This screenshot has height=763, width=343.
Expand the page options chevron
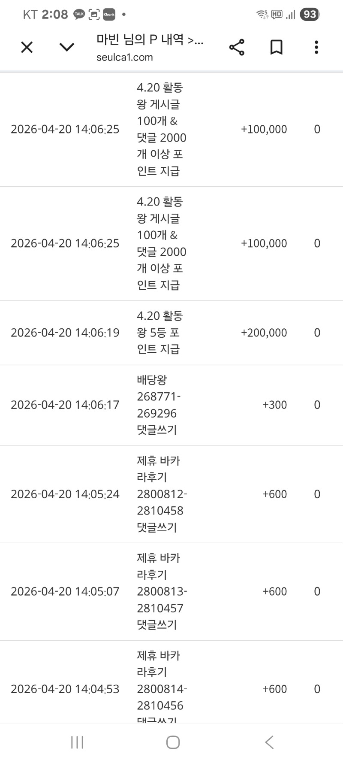tap(66, 47)
